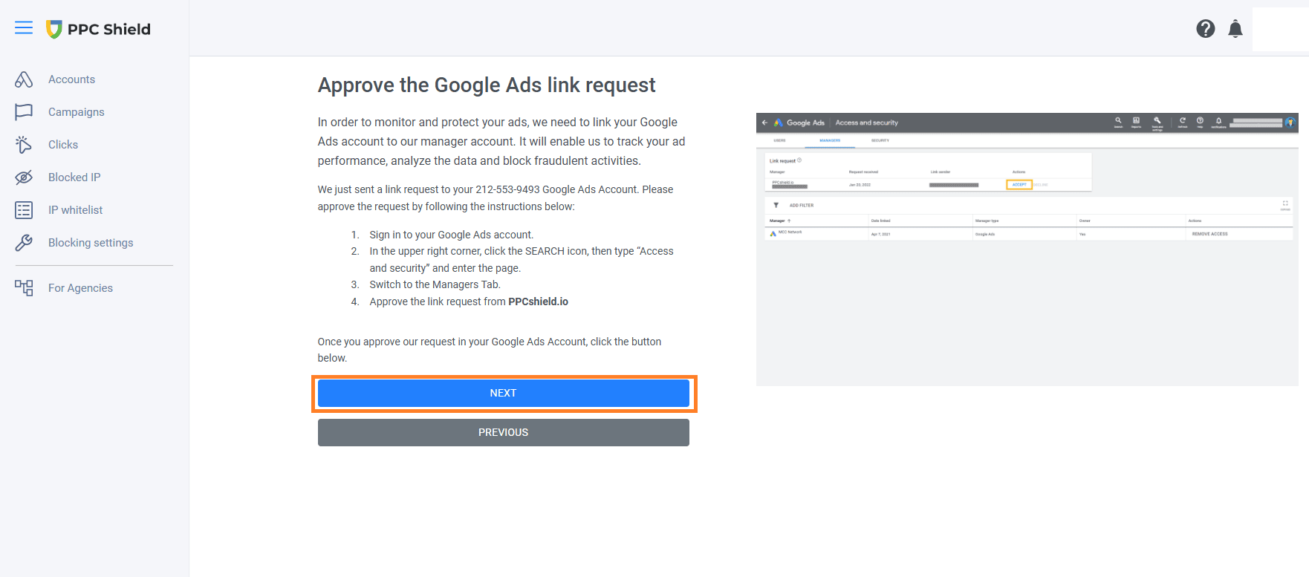Click the Campaigns flag icon
The width and height of the screenshot is (1309, 577).
click(x=24, y=112)
